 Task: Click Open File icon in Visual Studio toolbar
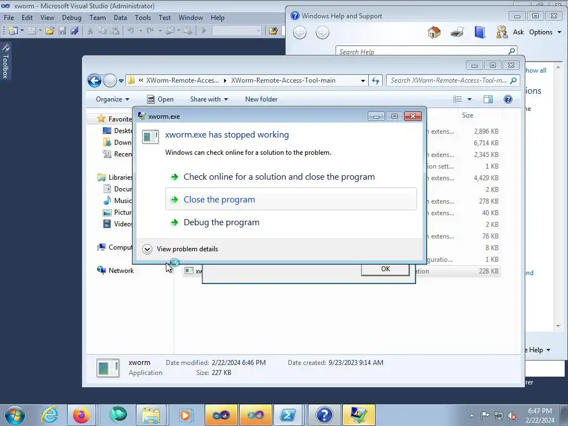[49, 31]
